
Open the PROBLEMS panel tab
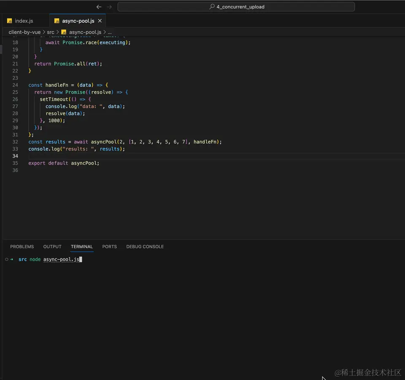(x=22, y=247)
